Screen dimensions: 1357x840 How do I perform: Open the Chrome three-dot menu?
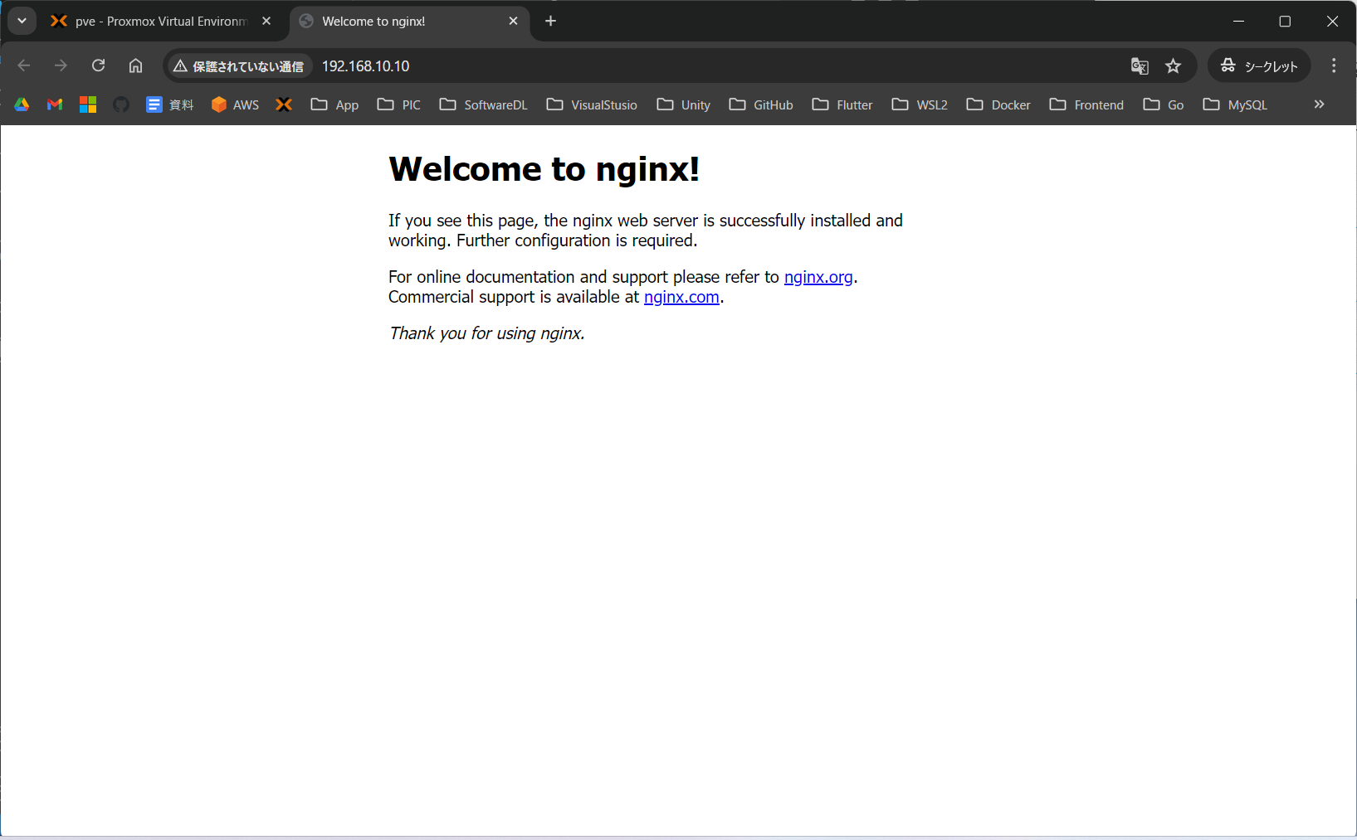(1334, 66)
